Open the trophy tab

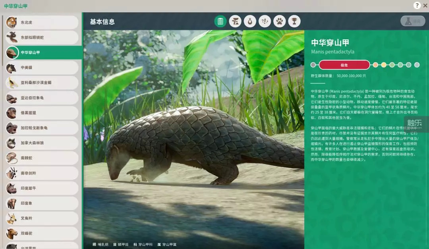click(x=294, y=21)
